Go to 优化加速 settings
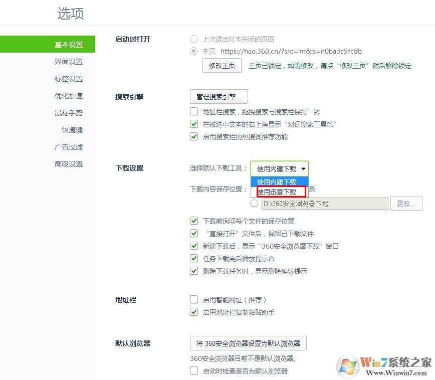The image size is (435, 380). click(69, 96)
